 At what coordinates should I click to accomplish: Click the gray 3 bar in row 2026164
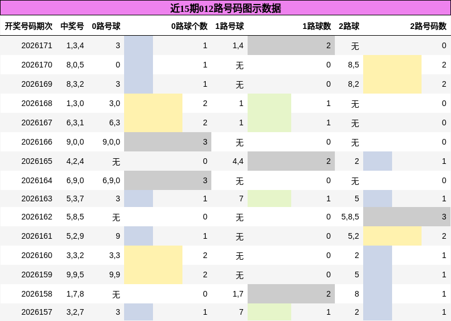pyautogui.click(x=168, y=180)
